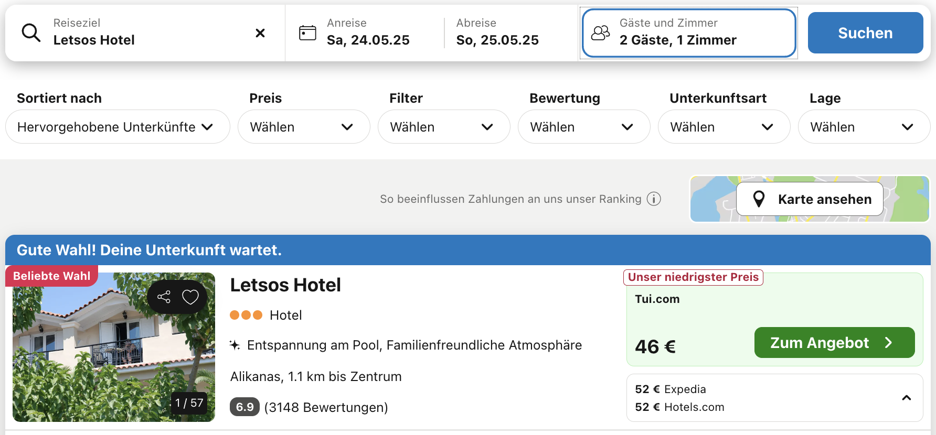The width and height of the screenshot is (936, 435).
Task: Click Alikanas, 1.1 km bis Zentrum
Action: (316, 376)
